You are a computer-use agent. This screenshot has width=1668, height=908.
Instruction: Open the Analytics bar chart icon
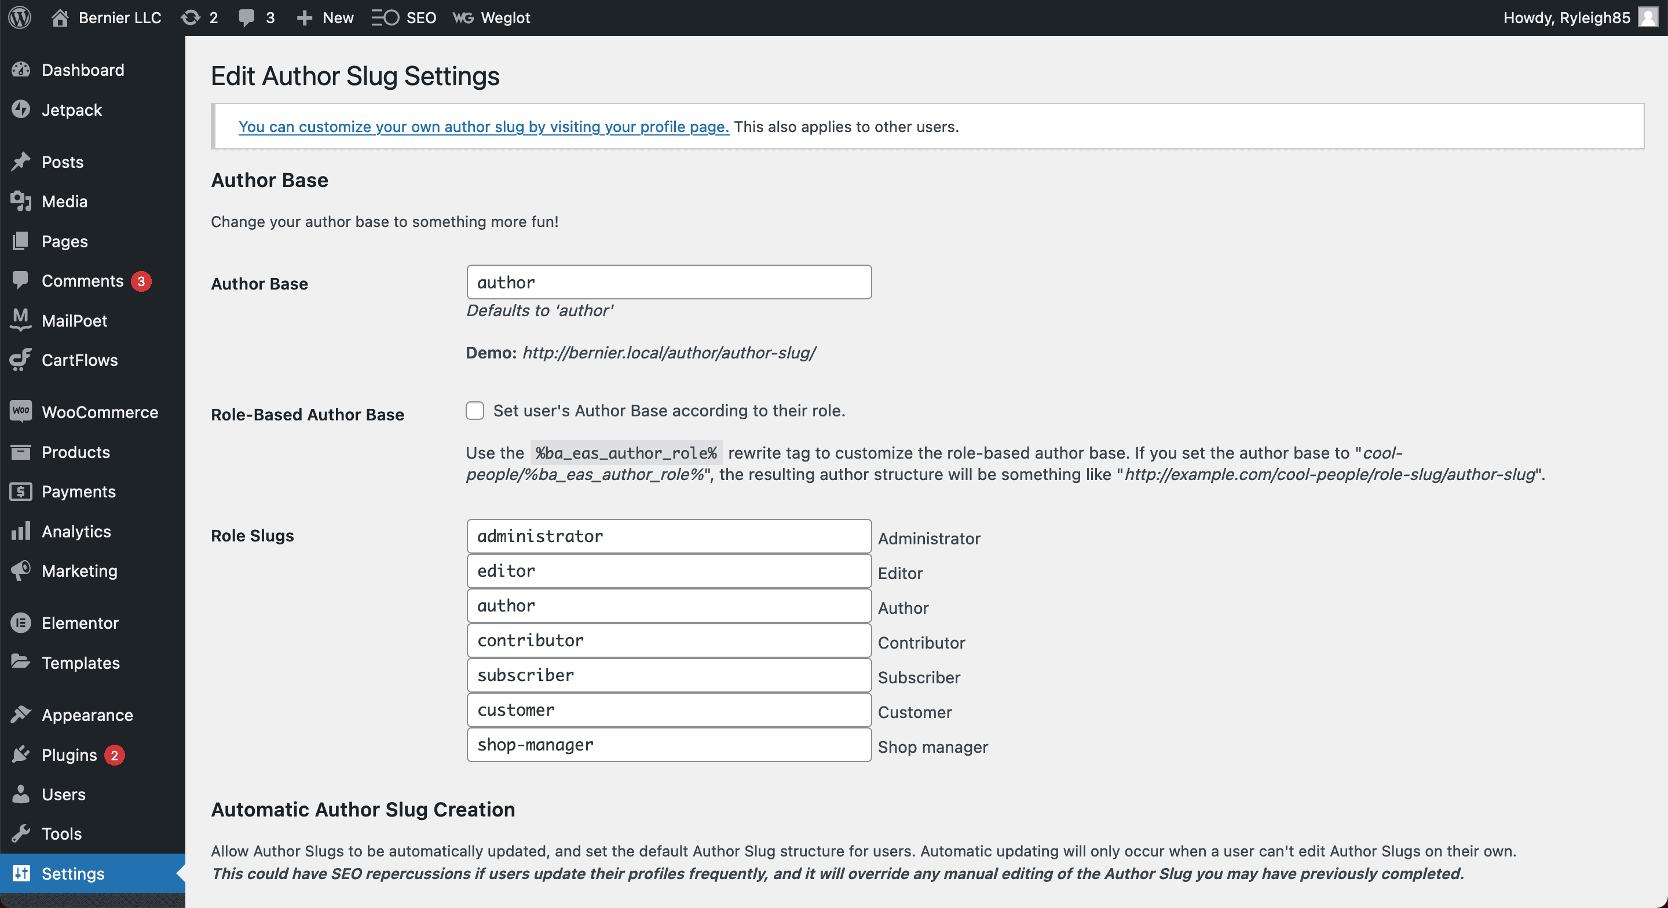click(21, 531)
